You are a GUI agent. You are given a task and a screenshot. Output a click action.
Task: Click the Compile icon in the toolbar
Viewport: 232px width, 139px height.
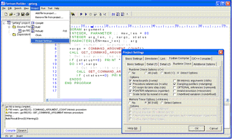click(113, 14)
